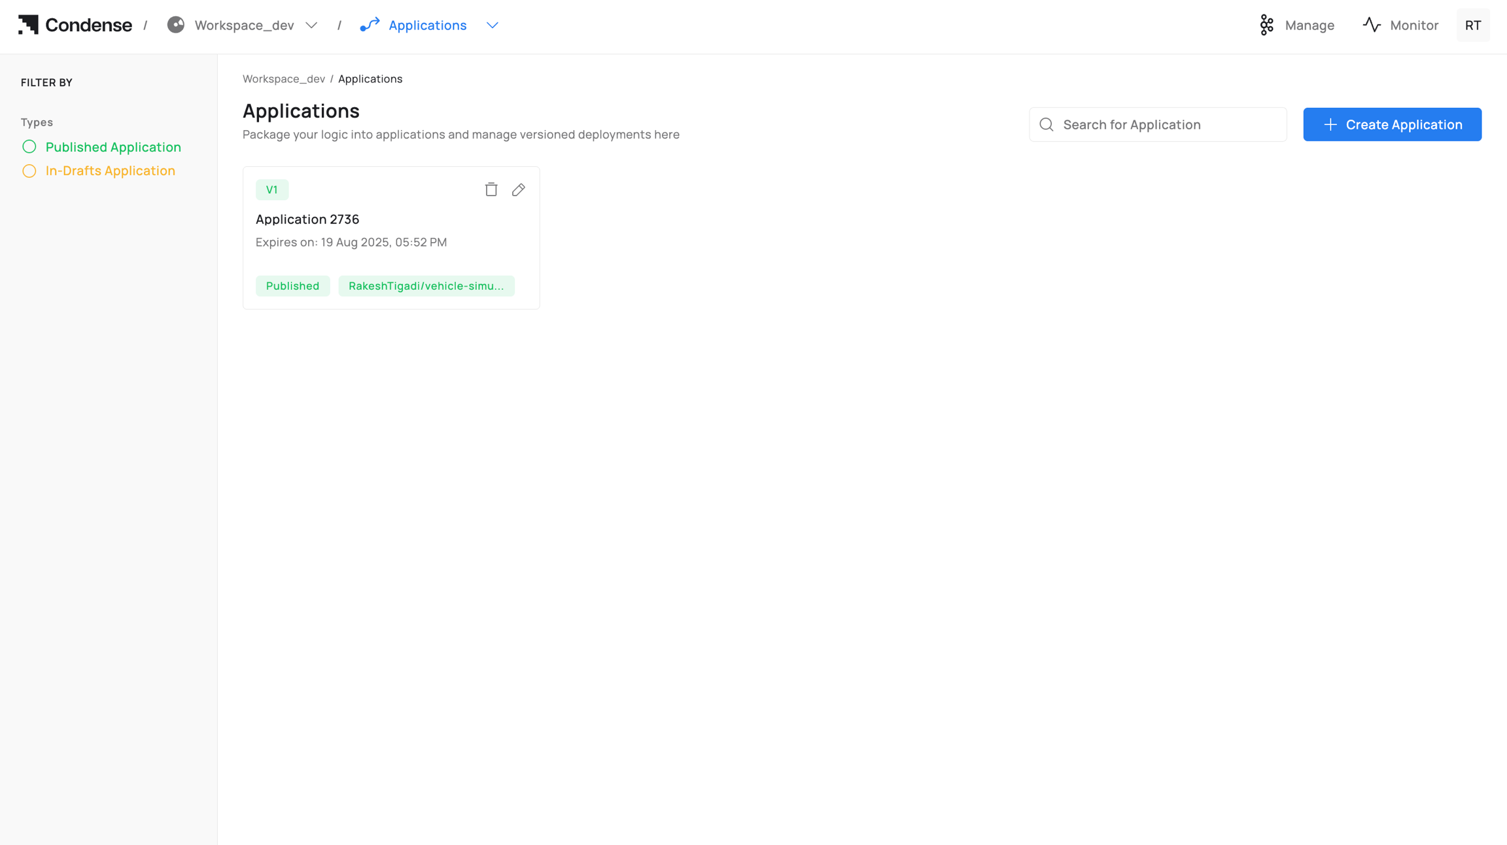
Task: Open the Monitor menu
Action: [x=1413, y=25]
